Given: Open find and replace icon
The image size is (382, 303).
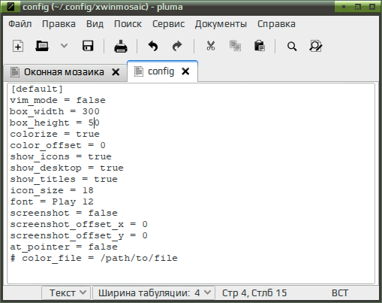Looking at the screenshot, I should click(316, 46).
